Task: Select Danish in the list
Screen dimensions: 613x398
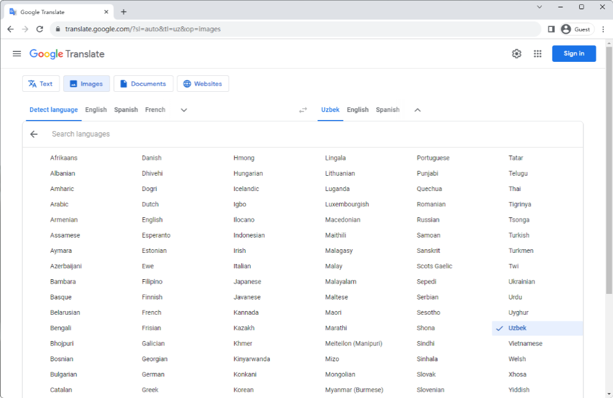Action: (151, 158)
